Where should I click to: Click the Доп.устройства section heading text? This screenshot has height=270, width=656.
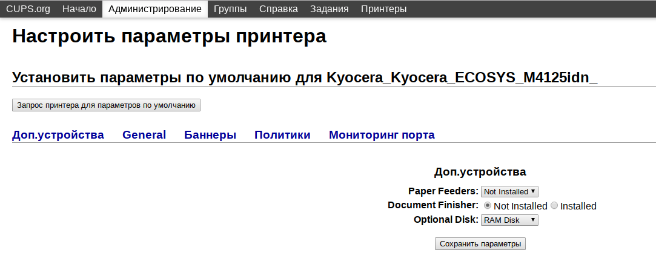coord(480,172)
